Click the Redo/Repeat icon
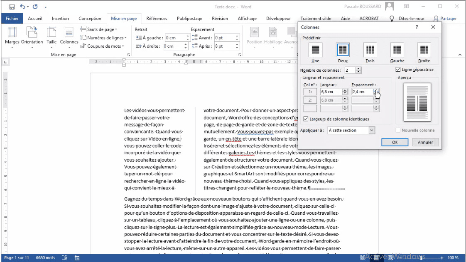This screenshot has width=466, height=262. click(35, 7)
